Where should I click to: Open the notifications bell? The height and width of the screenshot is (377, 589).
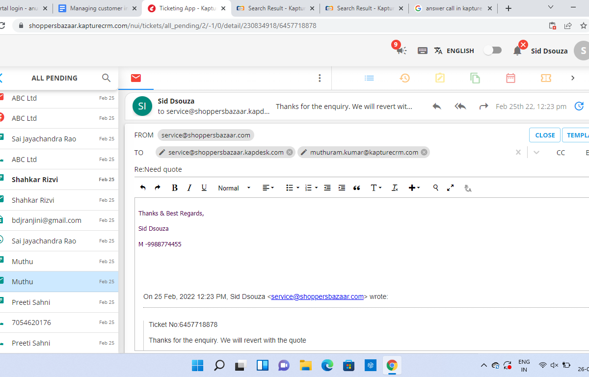[517, 51]
